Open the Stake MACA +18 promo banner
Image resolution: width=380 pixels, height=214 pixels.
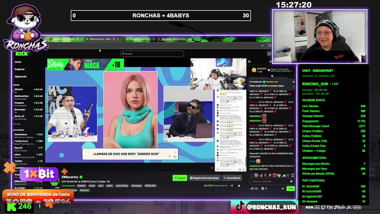85,64
